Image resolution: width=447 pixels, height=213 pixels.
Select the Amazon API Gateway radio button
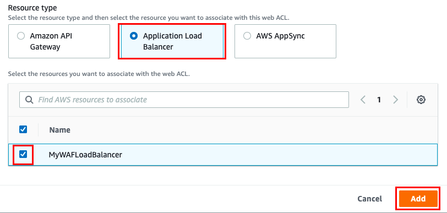21,36
